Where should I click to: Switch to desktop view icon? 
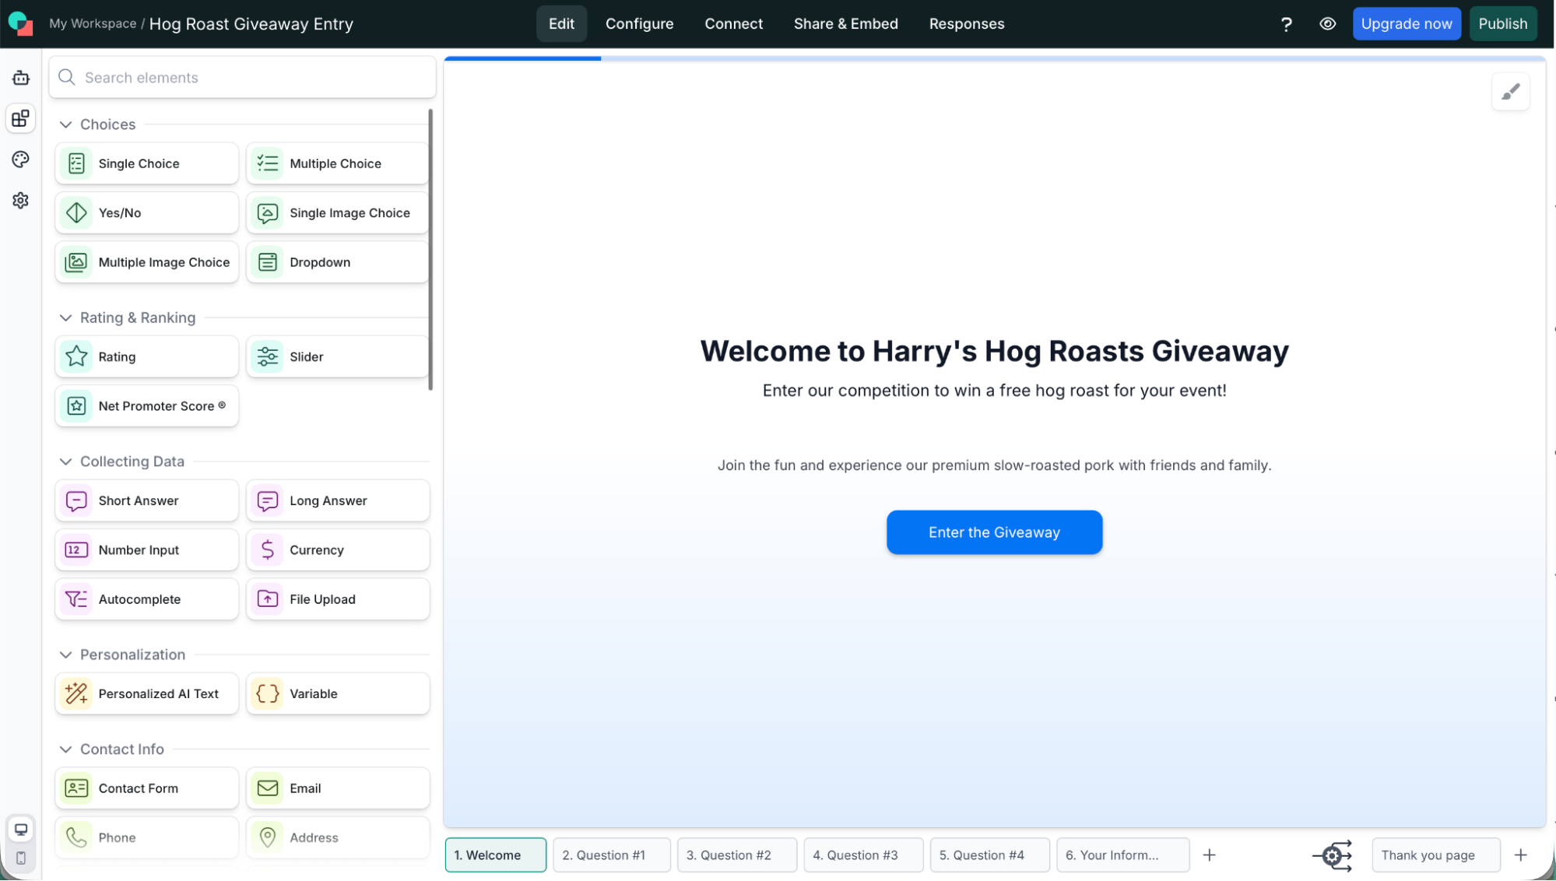(21, 830)
